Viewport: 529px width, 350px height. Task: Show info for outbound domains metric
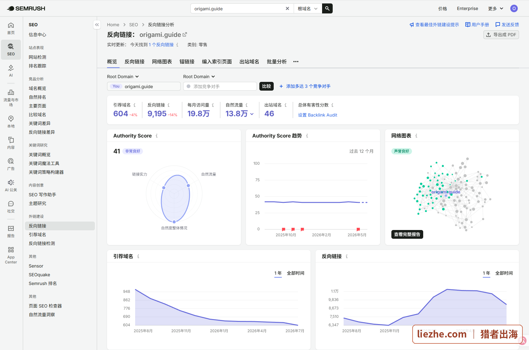point(286,105)
